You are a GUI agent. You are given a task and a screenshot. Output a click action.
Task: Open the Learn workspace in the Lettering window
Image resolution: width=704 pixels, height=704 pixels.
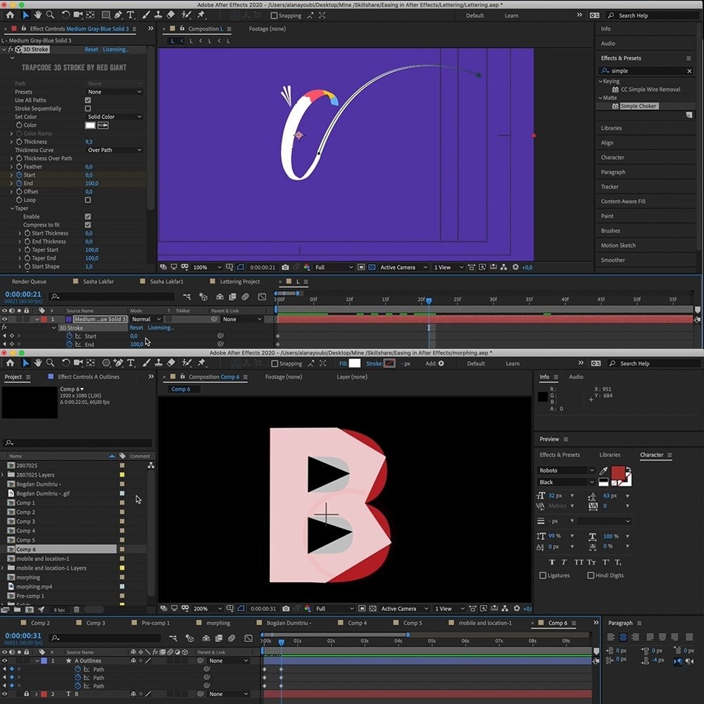point(511,15)
